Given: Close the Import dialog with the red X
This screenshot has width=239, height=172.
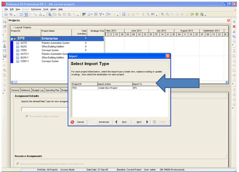Looking at the screenshot, I should pos(168,56).
